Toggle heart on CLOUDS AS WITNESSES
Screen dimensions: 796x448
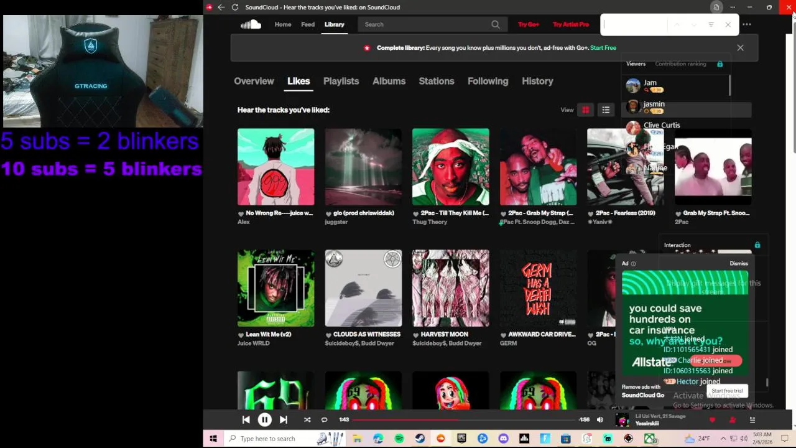pos(328,335)
